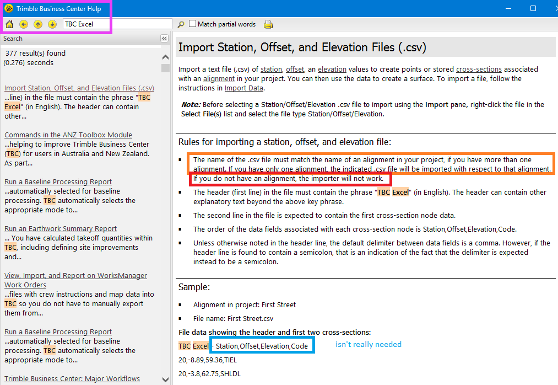Click sample data line 20,-3.8,62.75,SHLDL
The image size is (558, 385).
pos(210,374)
